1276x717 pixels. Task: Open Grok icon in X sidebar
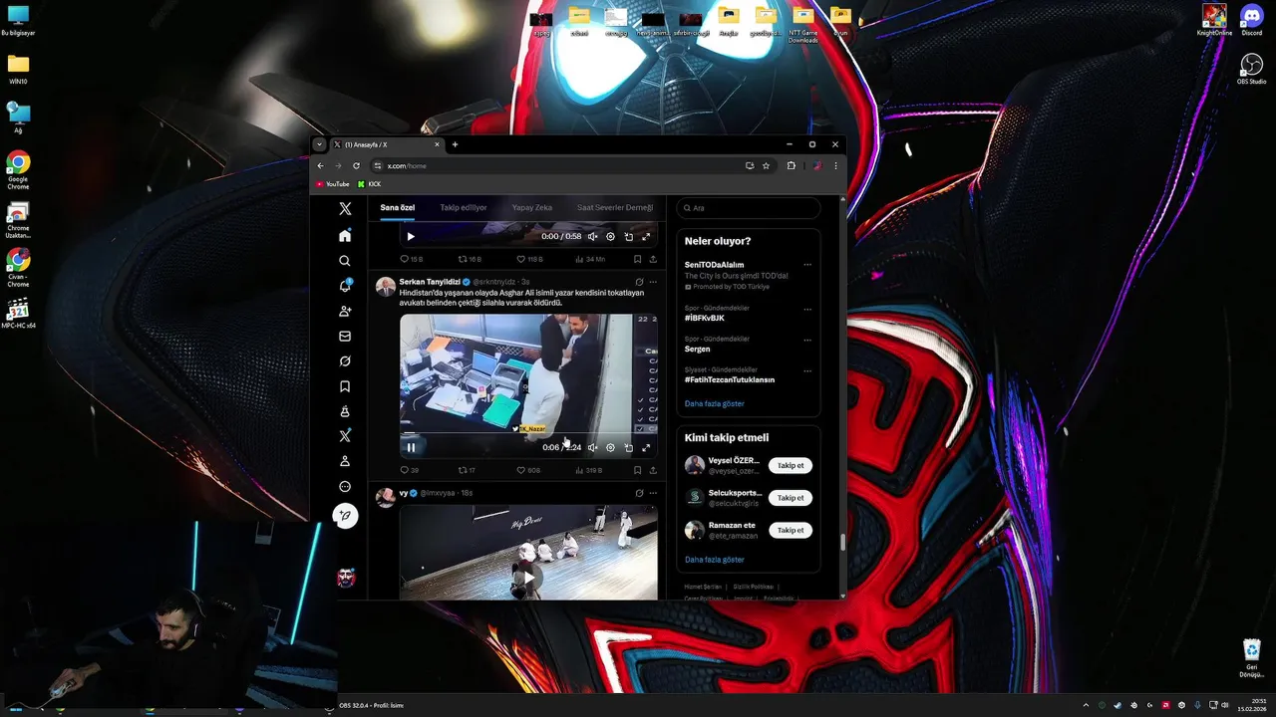point(345,361)
